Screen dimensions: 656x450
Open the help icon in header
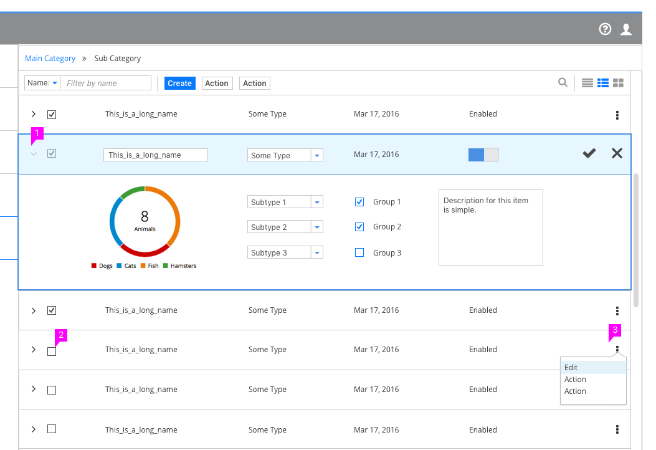click(605, 29)
